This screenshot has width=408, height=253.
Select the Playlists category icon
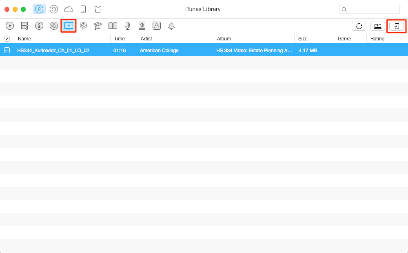tap(24, 26)
